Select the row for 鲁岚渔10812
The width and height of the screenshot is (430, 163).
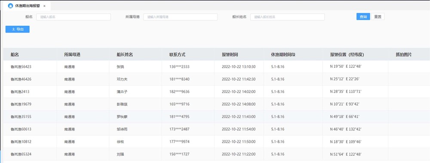coord(217,142)
